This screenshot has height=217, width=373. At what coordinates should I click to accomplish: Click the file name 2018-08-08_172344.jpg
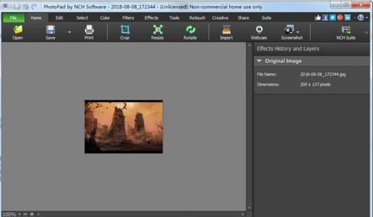[x=323, y=74]
